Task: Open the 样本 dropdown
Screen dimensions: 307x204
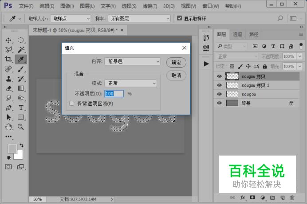Action: [139, 19]
